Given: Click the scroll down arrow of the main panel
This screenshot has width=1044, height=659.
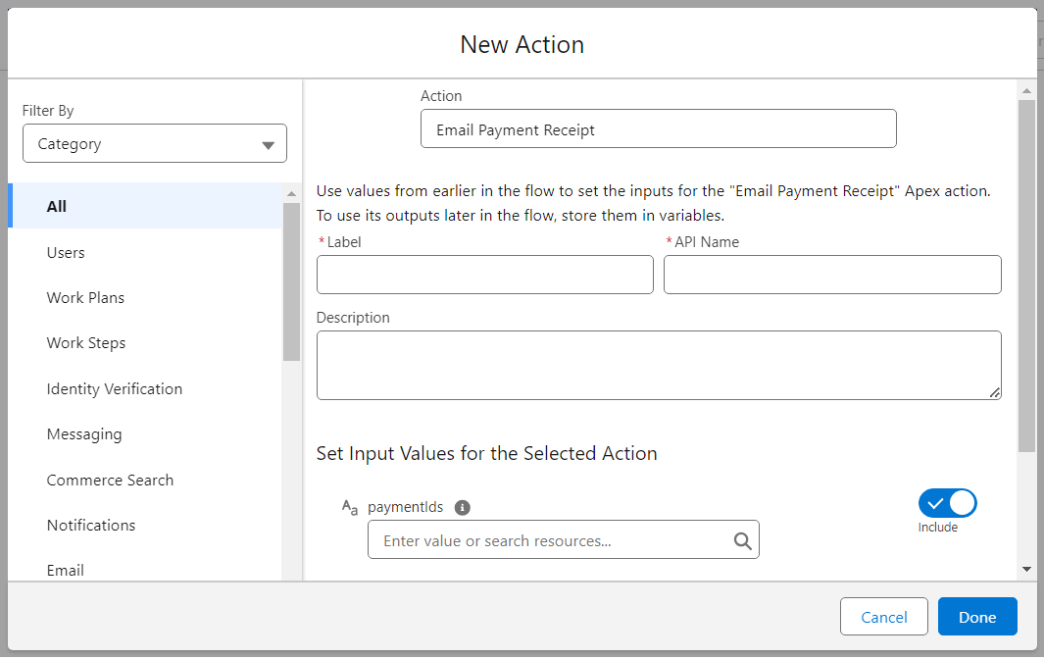Looking at the screenshot, I should (x=1026, y=569).
